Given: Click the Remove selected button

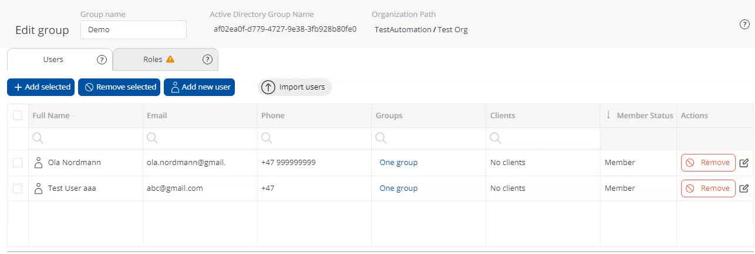Looking at the screenshot, I should tap(120, 87).
